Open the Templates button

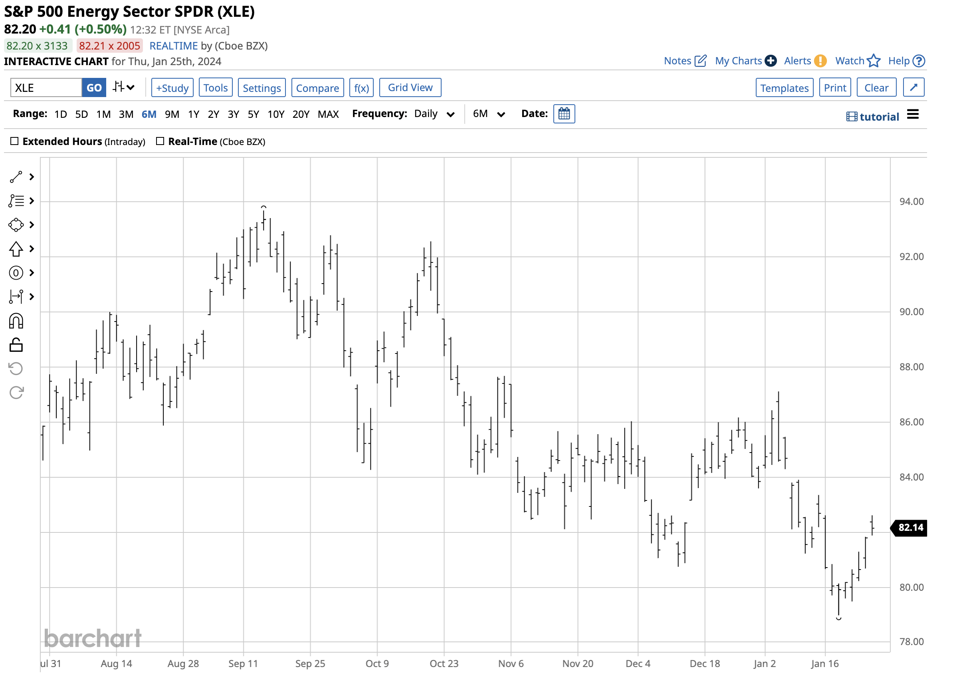point(784,87)
